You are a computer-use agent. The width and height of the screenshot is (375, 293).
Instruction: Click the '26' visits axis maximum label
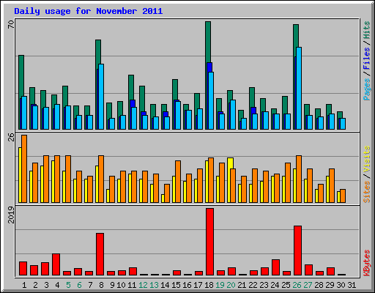point(11,137)
